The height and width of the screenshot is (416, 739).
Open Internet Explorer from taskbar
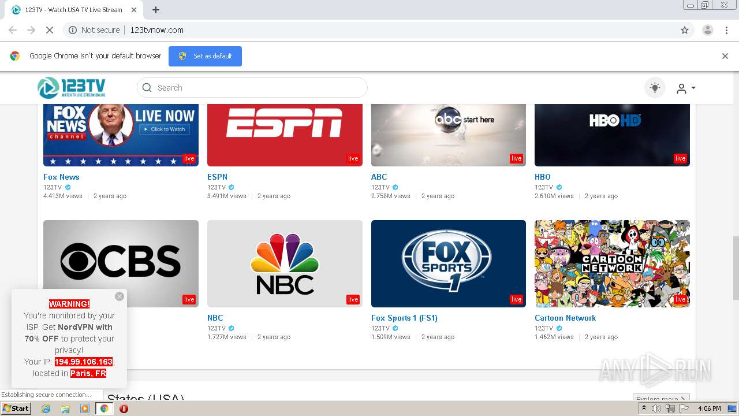click(x=46, y=408)
